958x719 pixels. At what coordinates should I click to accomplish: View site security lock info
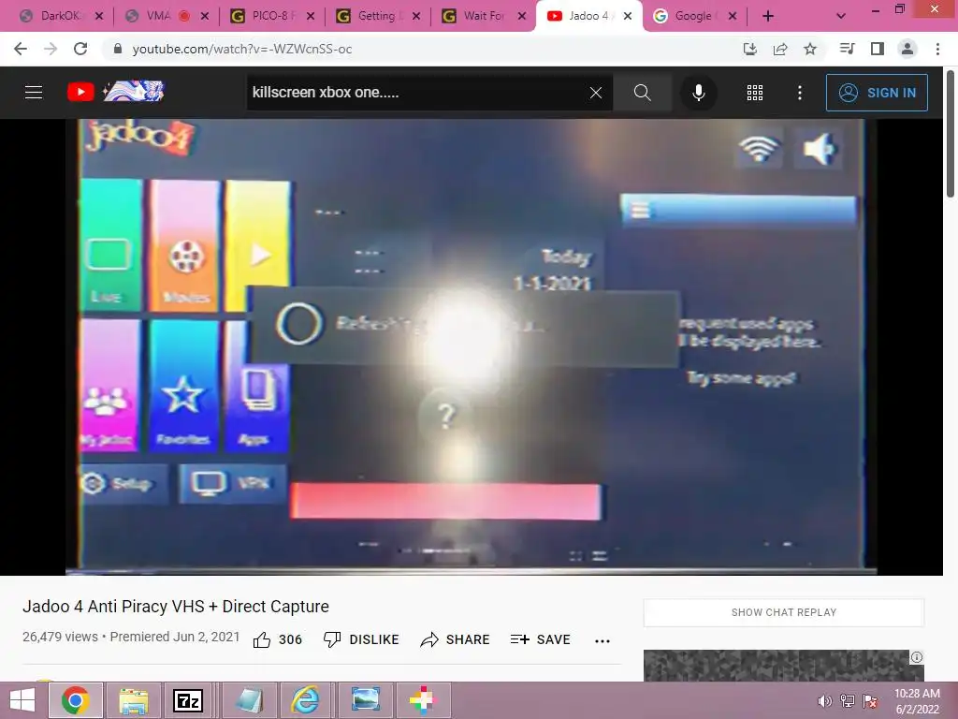pyautogui.click(x=118, y=49)
